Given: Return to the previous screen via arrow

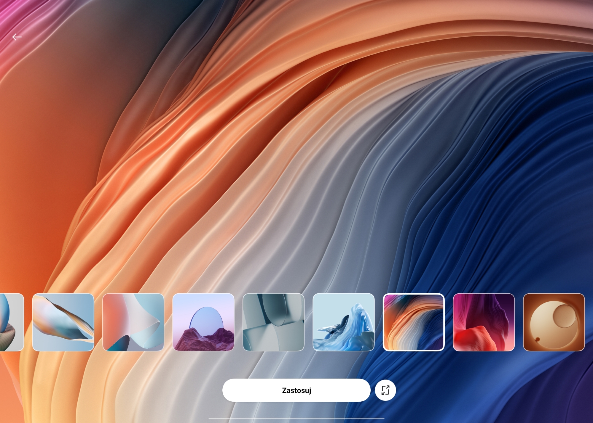Looking at the screenshot, I should (17, 37).
